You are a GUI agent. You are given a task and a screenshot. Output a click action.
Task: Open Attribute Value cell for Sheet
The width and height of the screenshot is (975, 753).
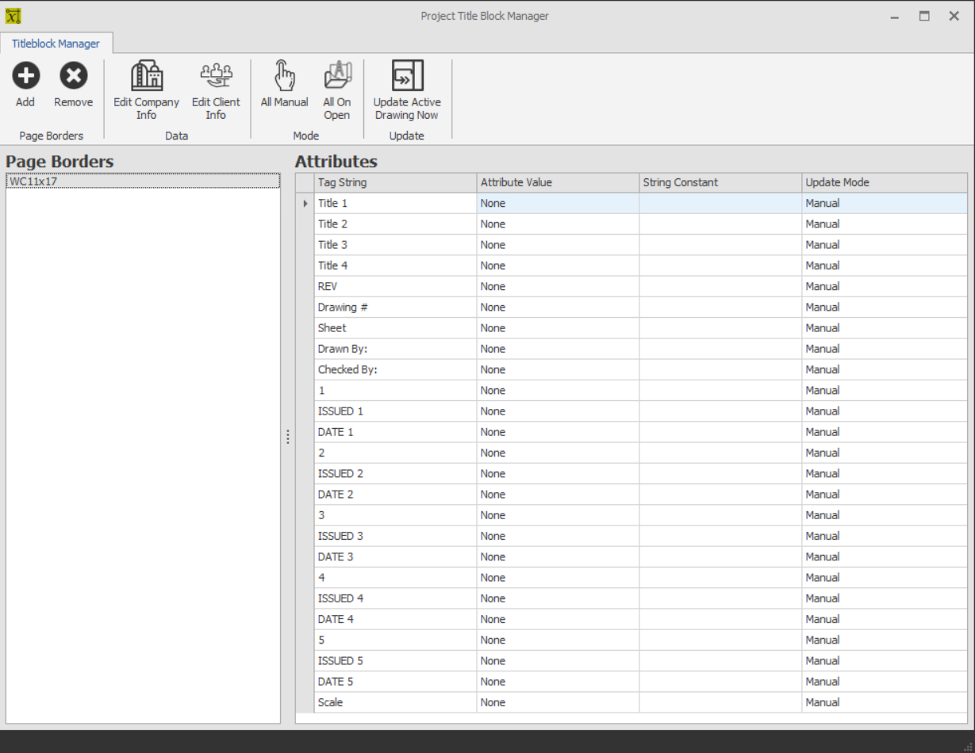click(x=558, y=328)
